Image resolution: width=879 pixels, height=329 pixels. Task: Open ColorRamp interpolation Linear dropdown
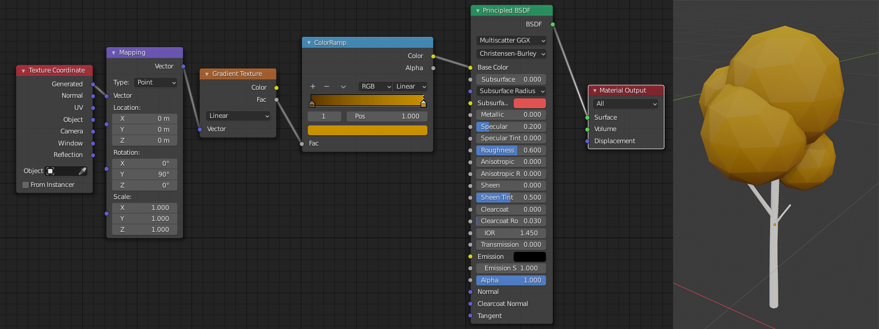tap(411, 86)
